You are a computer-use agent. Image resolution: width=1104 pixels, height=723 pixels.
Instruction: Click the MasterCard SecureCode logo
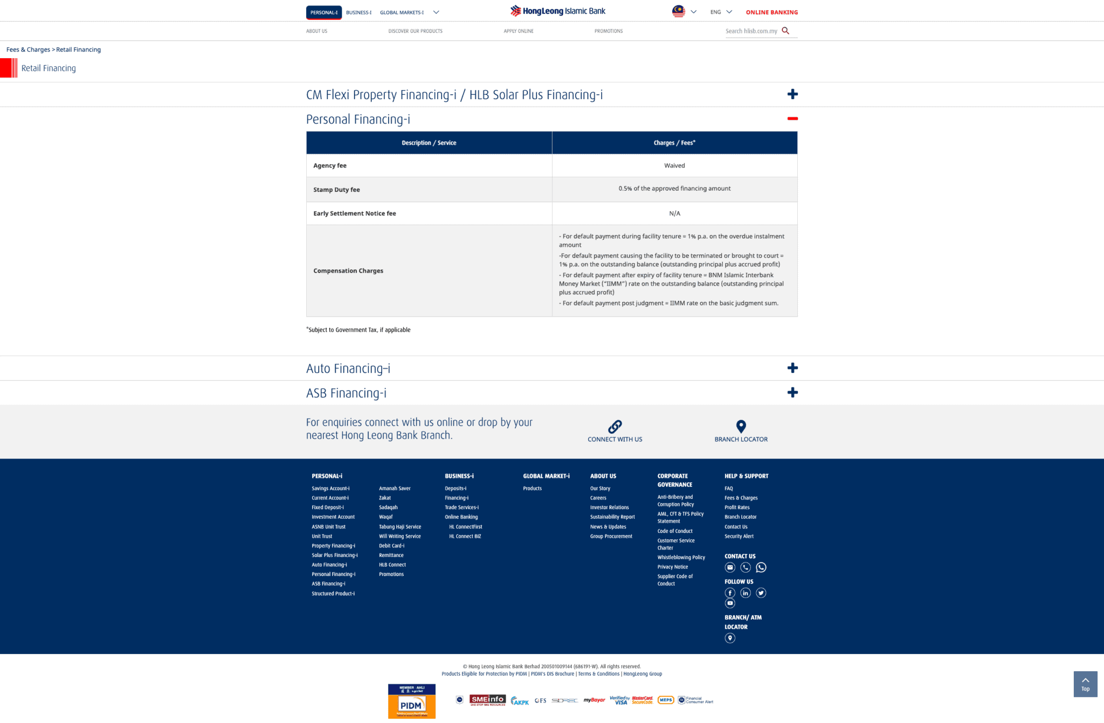(x=643, y=700)
